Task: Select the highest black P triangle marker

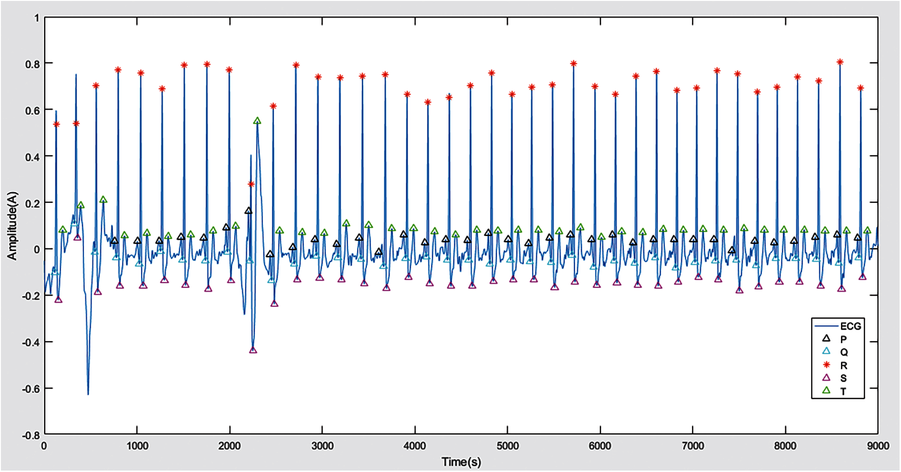Action: 248,211
